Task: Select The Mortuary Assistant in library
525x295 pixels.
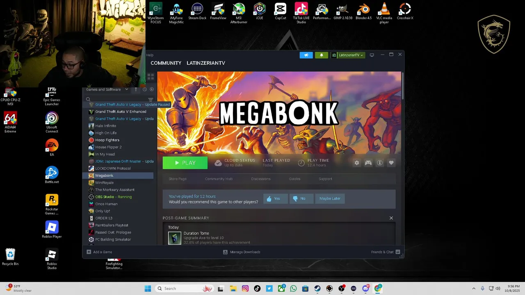Action: 118,190
